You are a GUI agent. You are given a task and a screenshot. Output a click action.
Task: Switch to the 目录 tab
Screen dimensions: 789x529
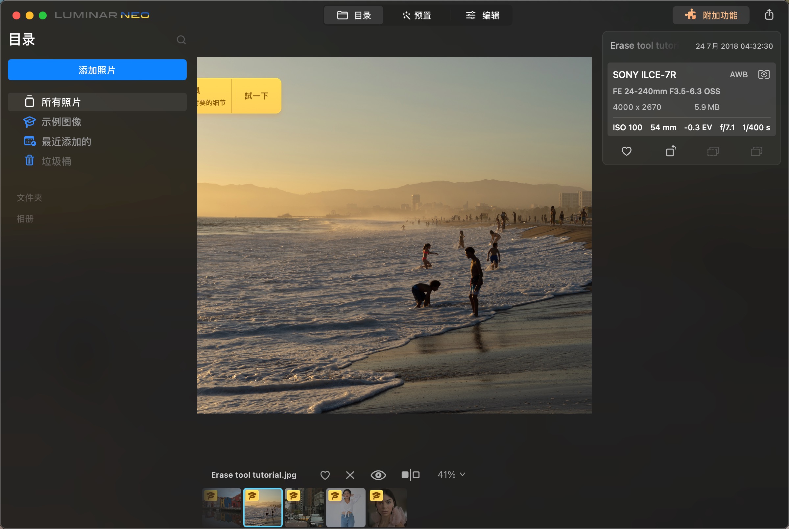pyautogui.click(x=353, y=15)
